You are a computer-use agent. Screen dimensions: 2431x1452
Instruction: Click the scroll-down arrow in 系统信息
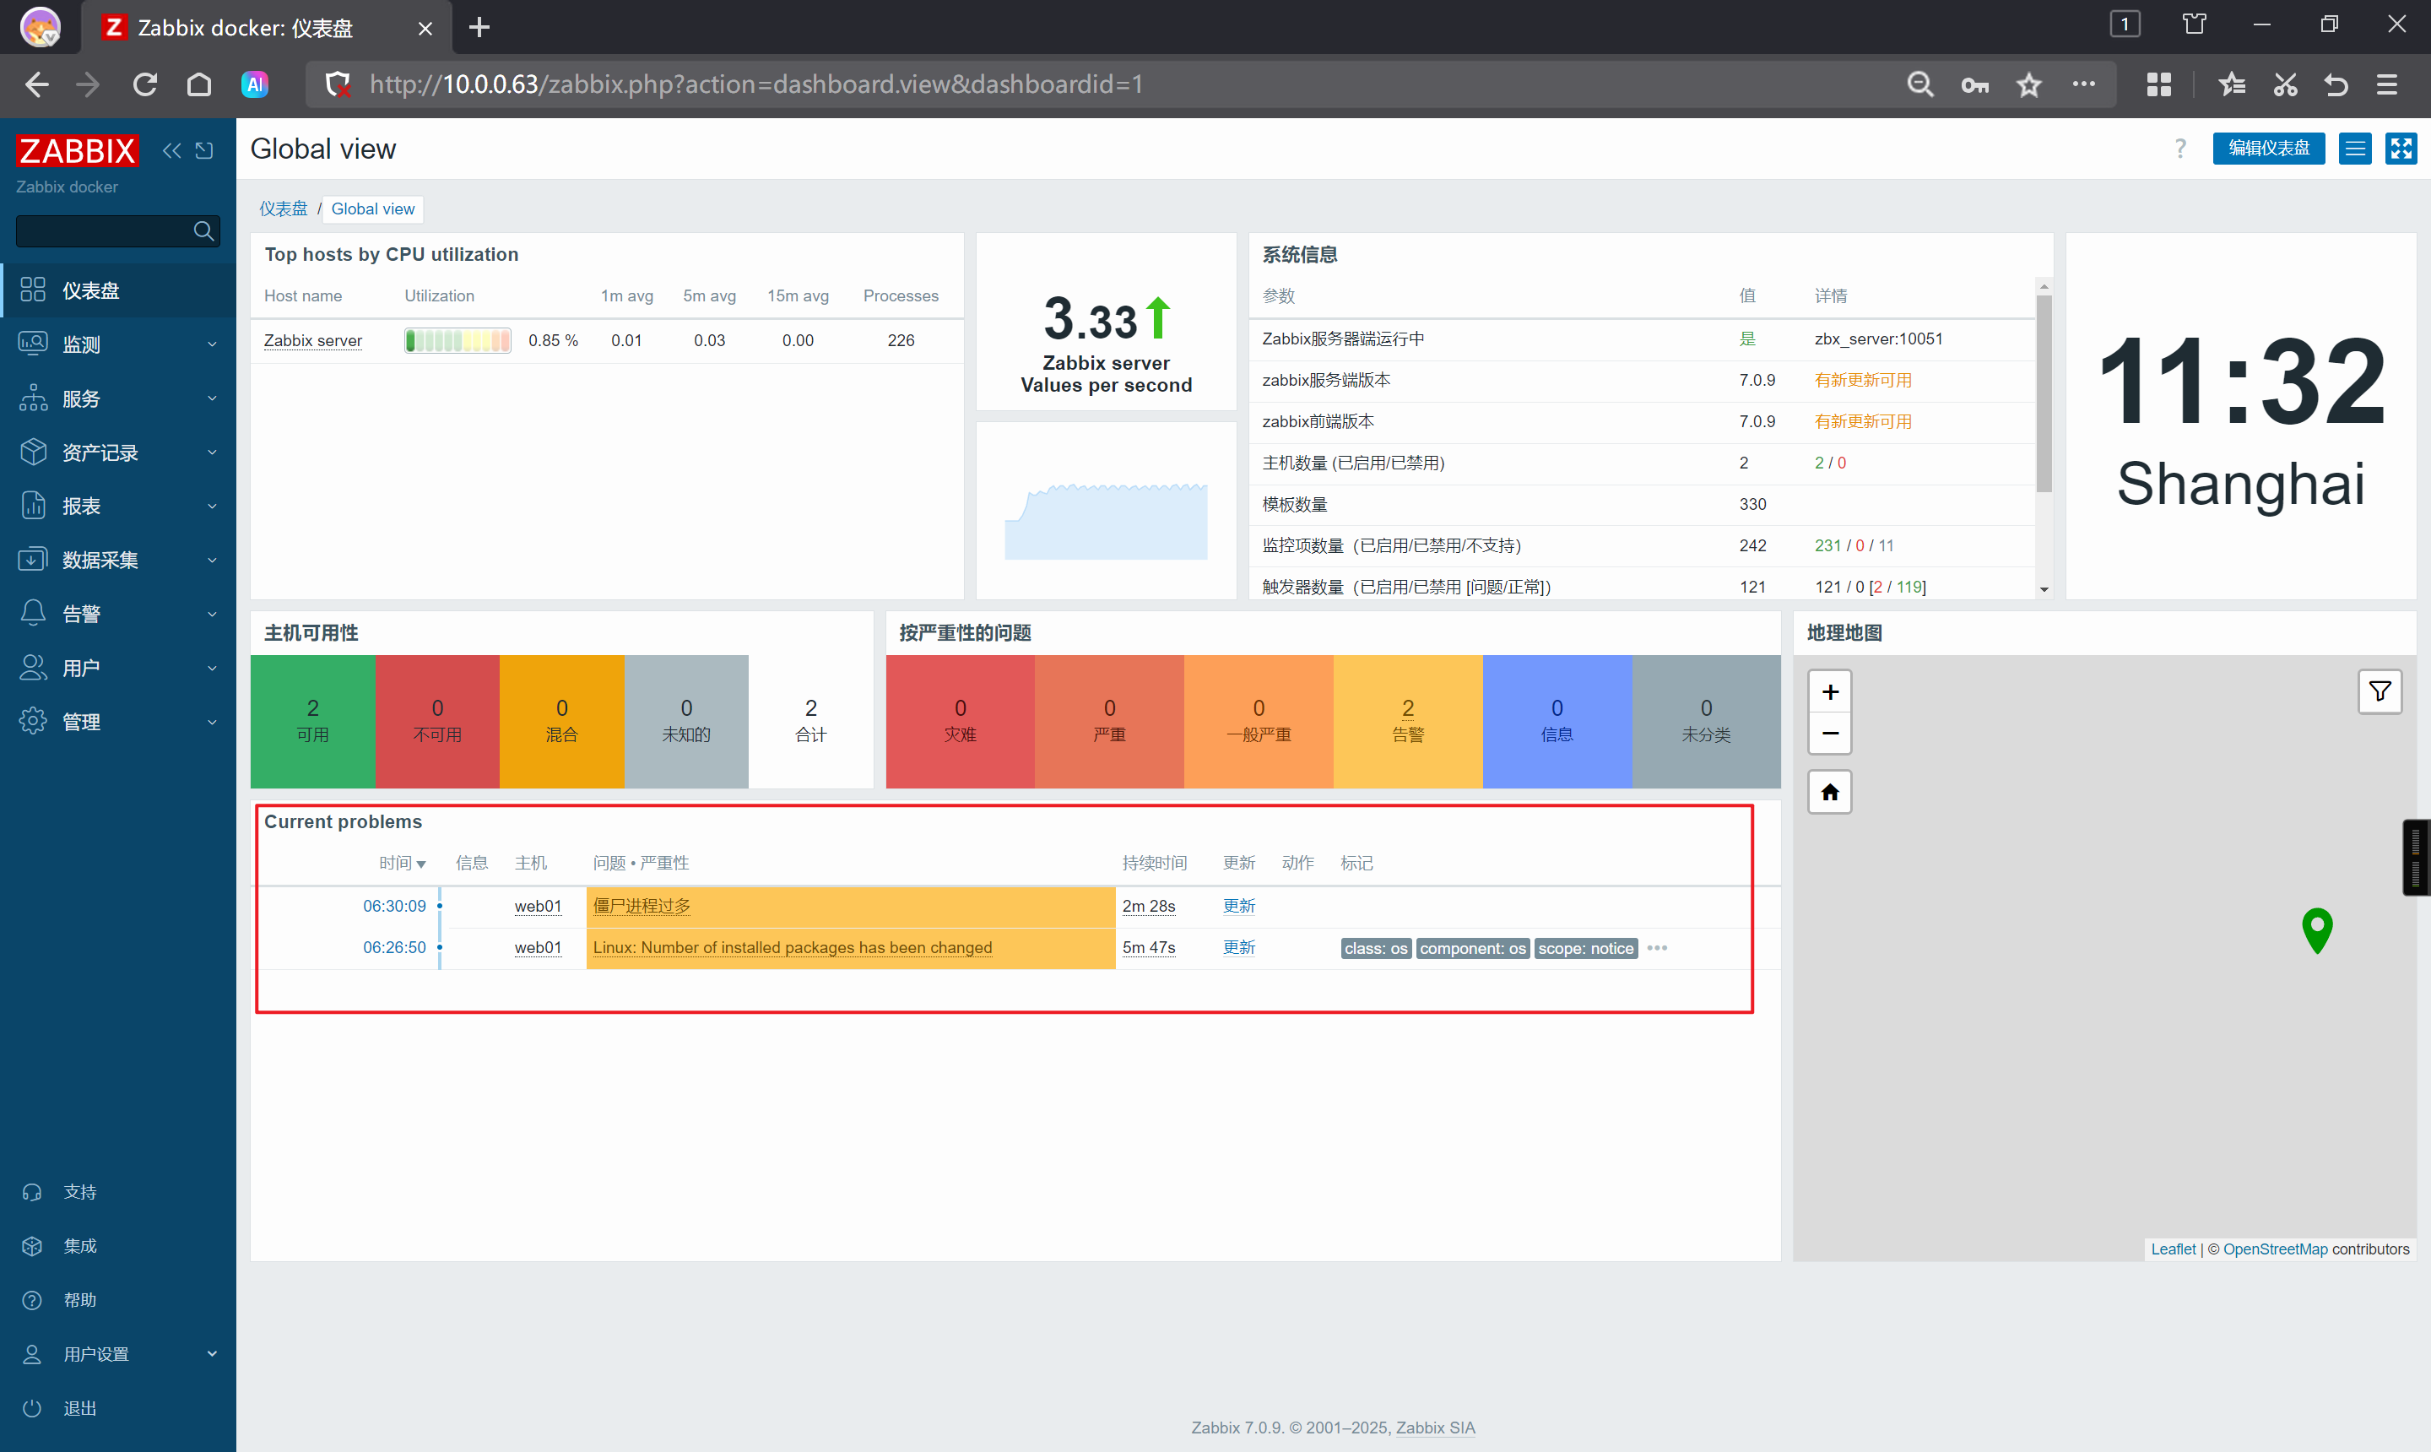point(2044,589)
